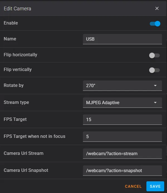The width and height of the screenshot is (167, 193).
Task: Close the Edit Camera dialog with X
Action: [x=157, y=8]
